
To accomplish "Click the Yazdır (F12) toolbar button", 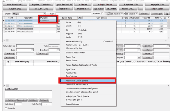I will click(x=128, y=9).
